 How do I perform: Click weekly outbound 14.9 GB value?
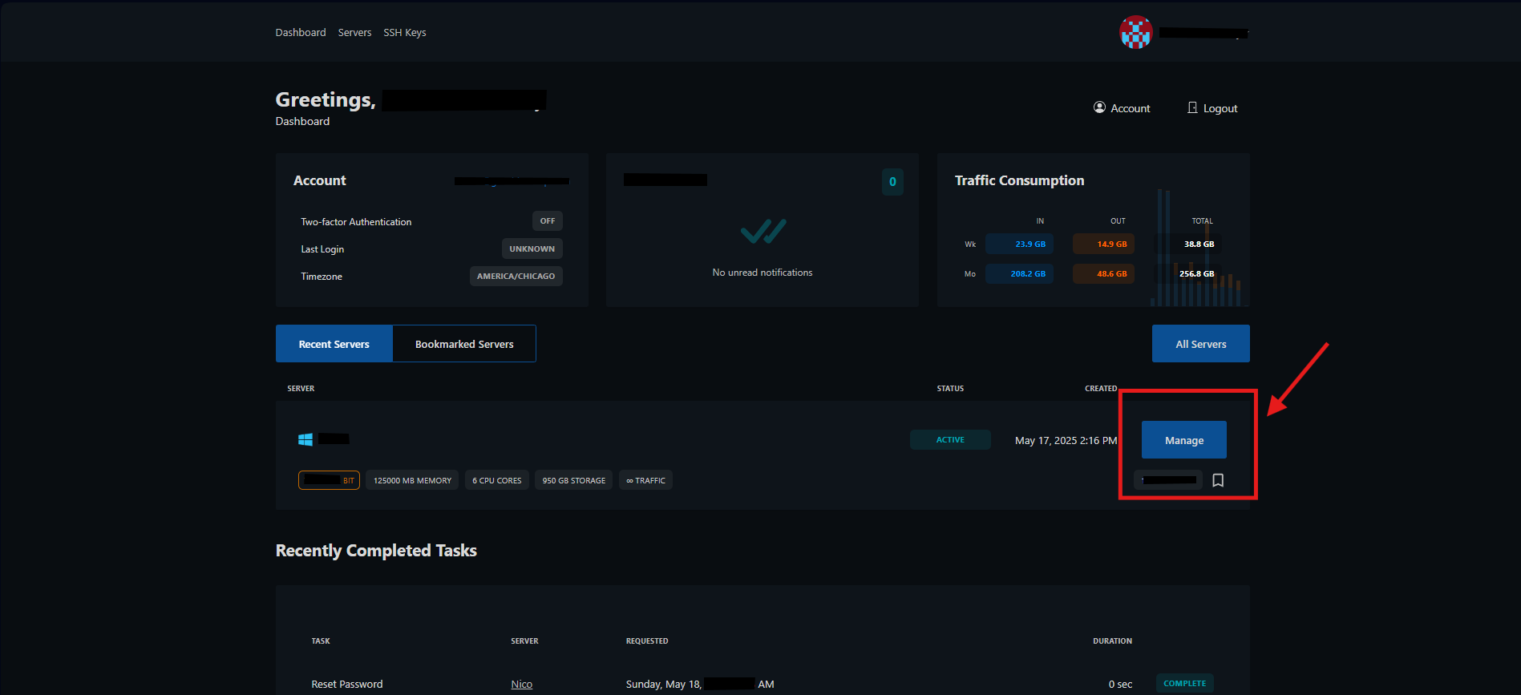tap(1103, 244)
